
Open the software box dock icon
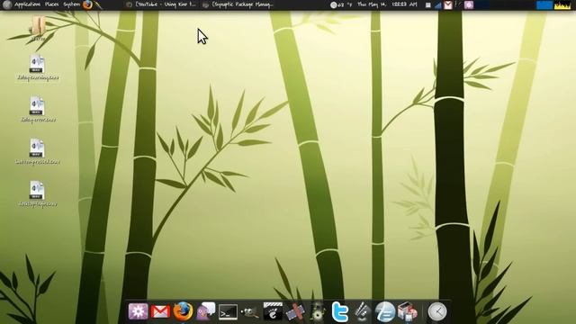point(408,312)
